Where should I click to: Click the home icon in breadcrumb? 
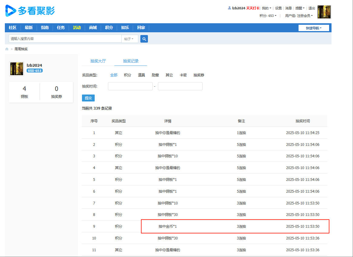pyautogui.click(x=7, y=49)
